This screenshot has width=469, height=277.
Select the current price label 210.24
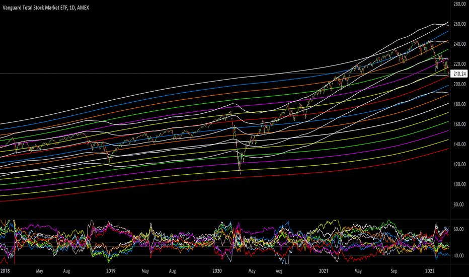click(x=459, y=74)
